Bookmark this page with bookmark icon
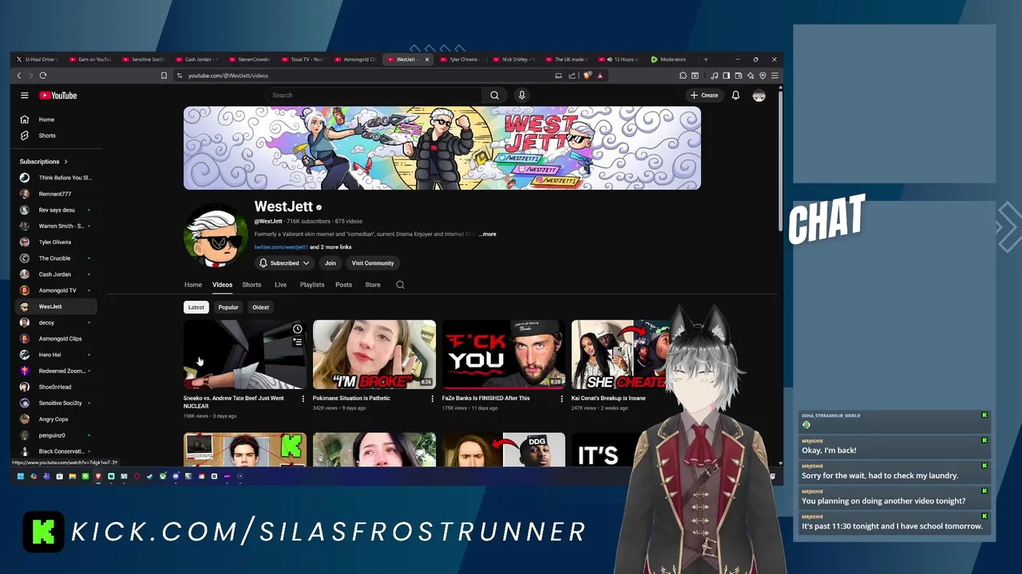The image size is (1022, 574). pyautogui.click(x=164, y=75)
